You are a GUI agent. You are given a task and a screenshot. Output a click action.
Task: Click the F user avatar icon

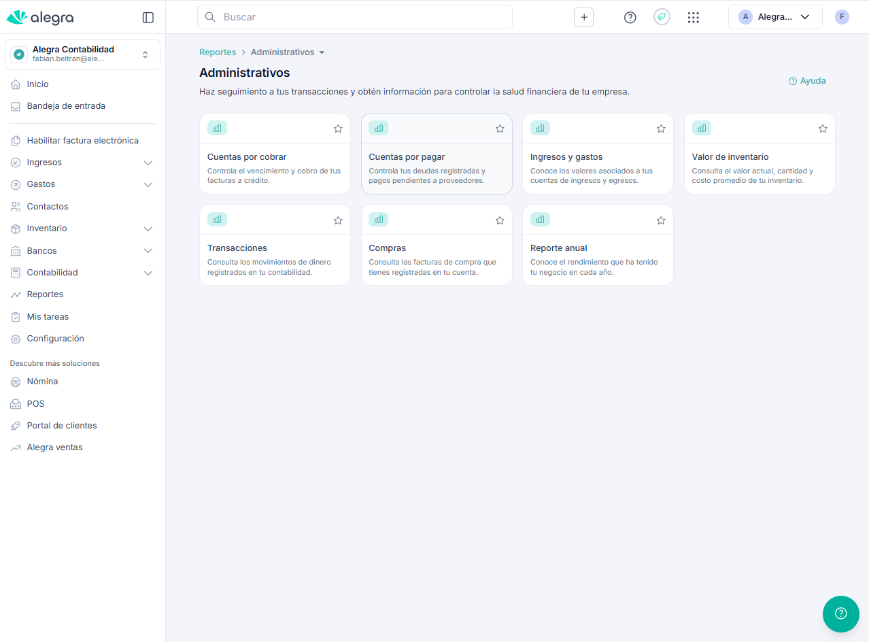(x=842, y=17)
